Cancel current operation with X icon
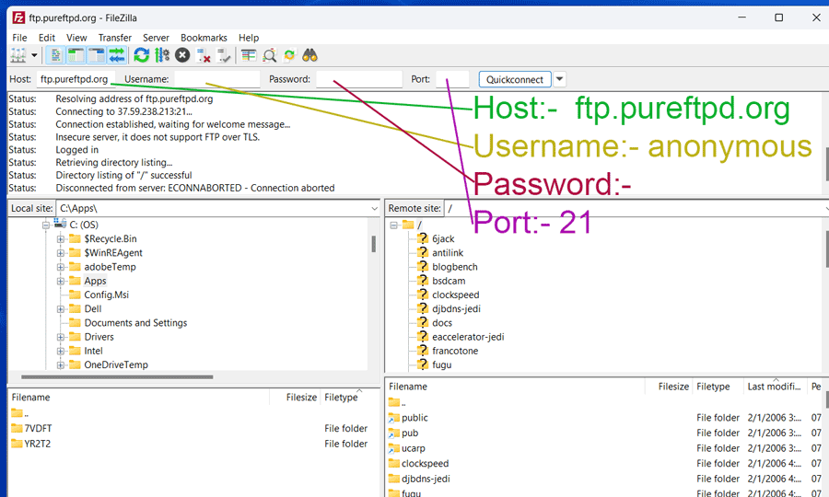The height and width of the screenshot is (497, 829). [x=182, y=55]
